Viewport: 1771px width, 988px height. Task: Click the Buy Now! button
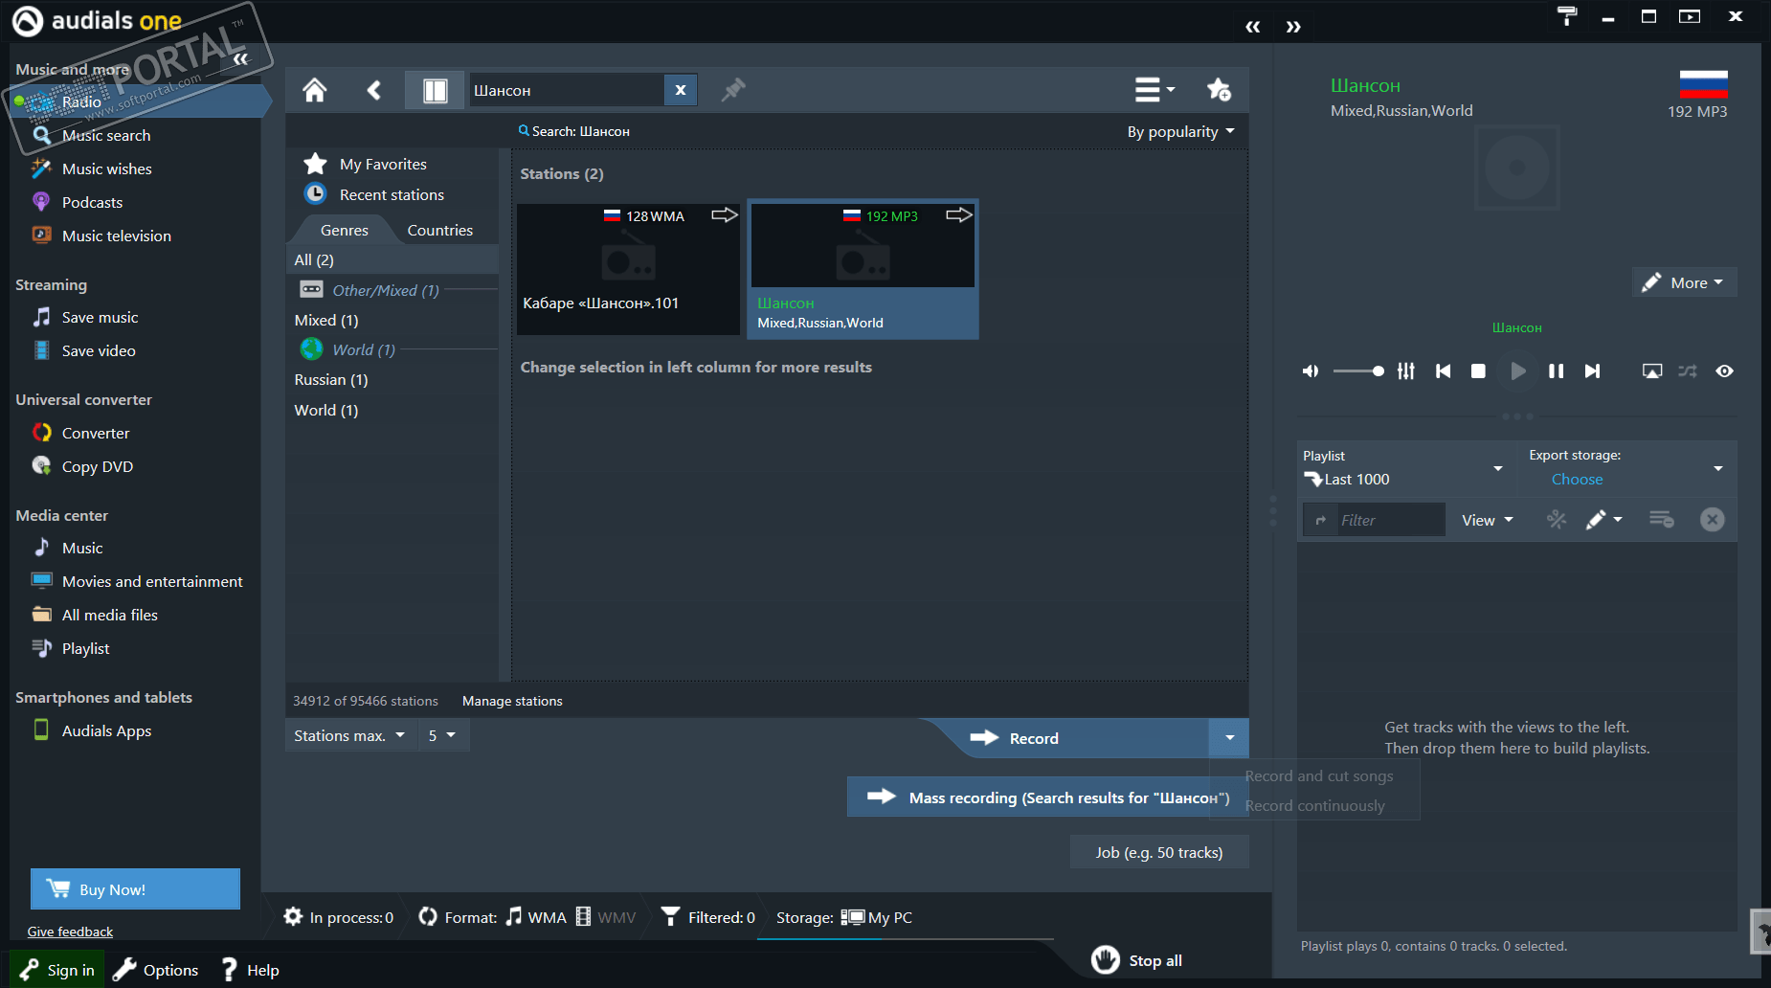[135, 888]
